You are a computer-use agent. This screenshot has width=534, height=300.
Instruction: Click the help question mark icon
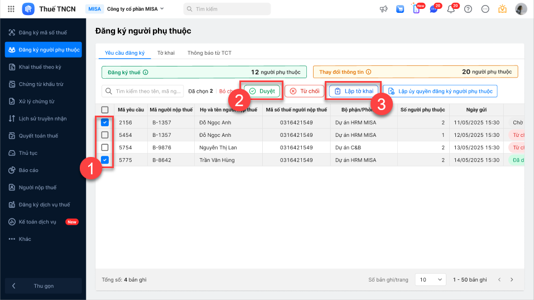pos(468,9)
